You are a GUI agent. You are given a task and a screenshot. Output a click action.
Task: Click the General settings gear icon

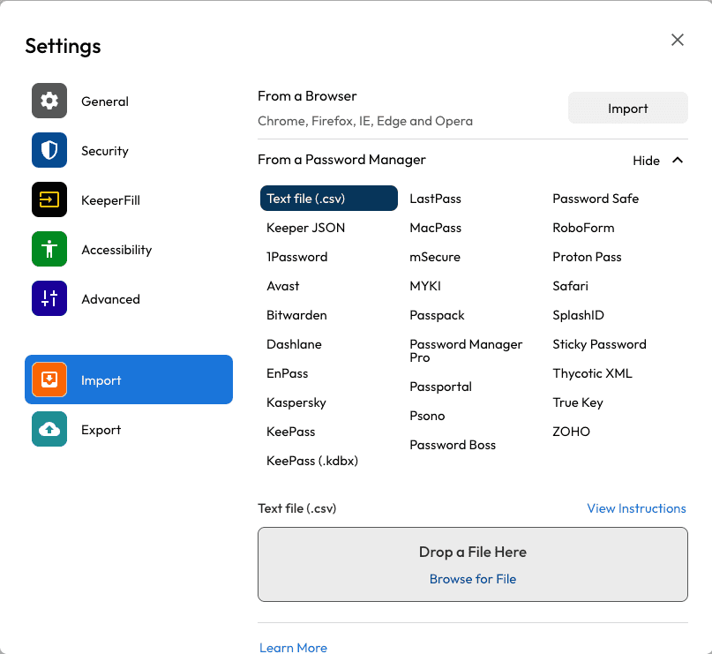(49, 101)
